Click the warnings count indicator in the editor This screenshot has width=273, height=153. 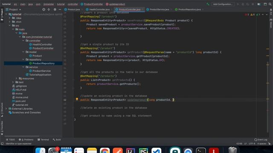(x=253, y=14)
